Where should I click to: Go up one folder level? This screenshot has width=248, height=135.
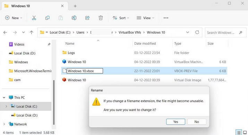tap(32, 33)
